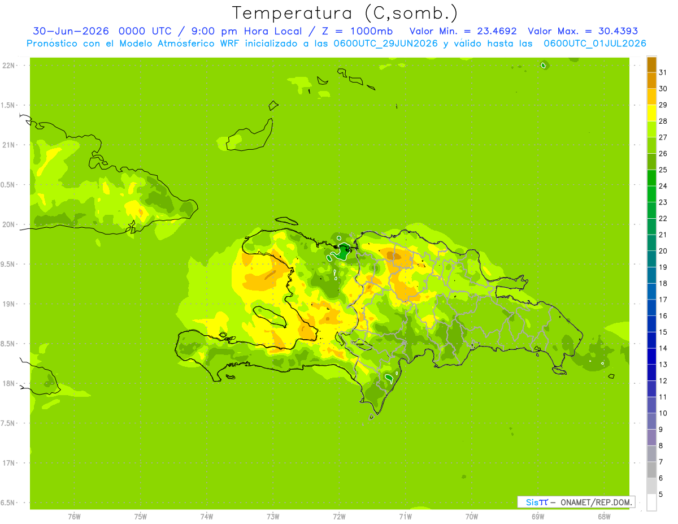Click the legend label "31"
This screenshot has width=678, height=524.
click(x=663, y=72)
